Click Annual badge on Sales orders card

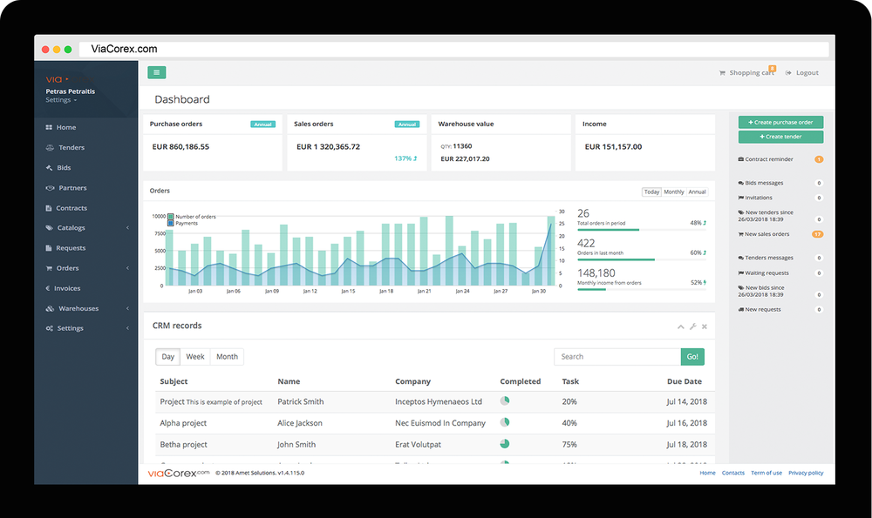pyautogui.click(x=407, y=124)
